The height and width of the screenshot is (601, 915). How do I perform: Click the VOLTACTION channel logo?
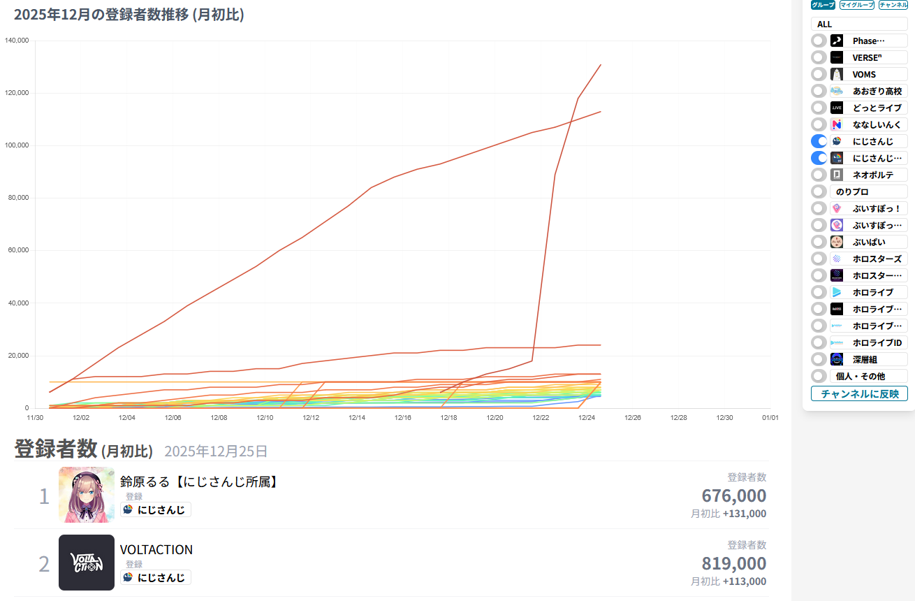tap(87, 563)
